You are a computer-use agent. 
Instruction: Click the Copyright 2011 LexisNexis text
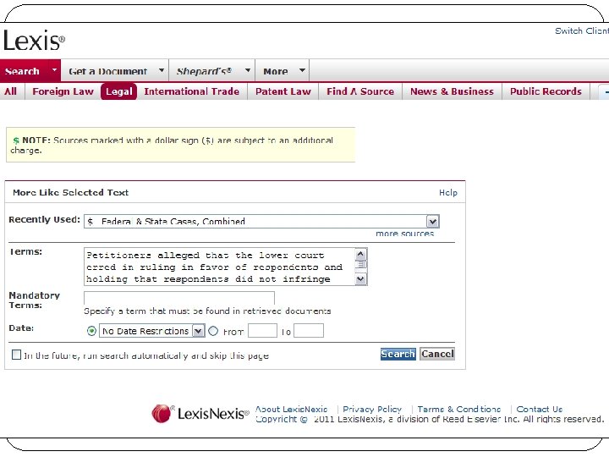(x=430, y=419)
